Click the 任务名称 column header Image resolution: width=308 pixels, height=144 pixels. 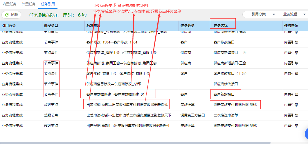(x=221, y=25)
